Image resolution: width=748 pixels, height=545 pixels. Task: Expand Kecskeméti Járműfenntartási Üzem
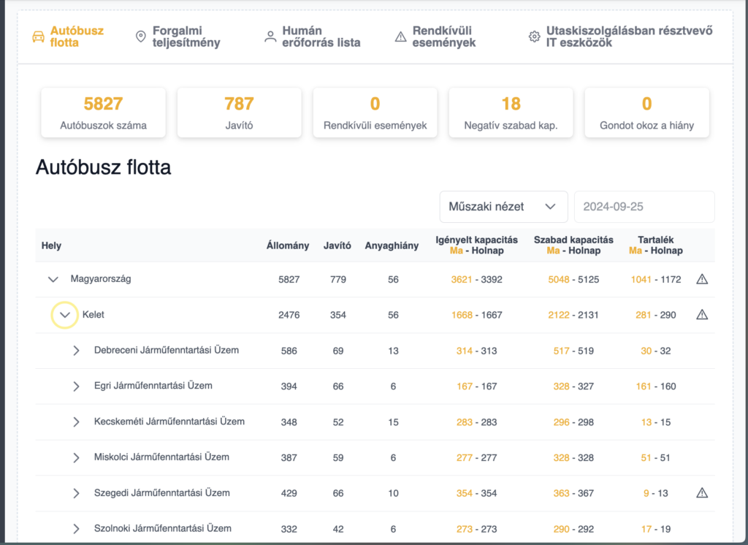click(76, 422)
